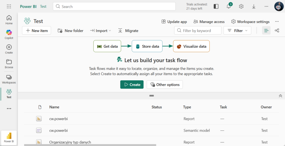Open the app launcher grid
Screen dimensions: 285x146
click(9, 7)
